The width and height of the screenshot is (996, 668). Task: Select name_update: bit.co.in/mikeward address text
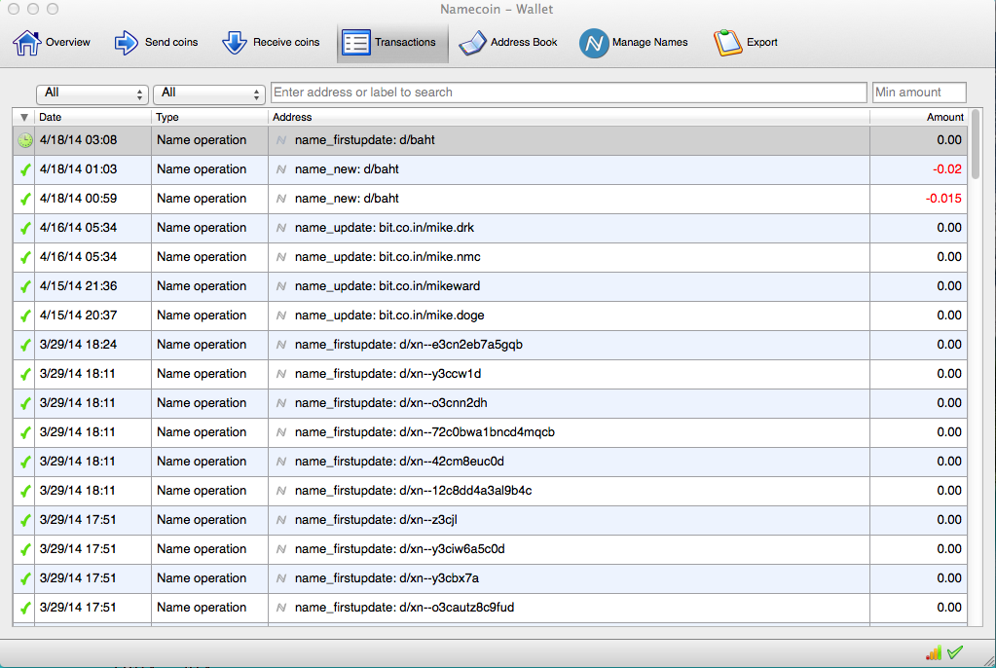click(x=387, y=286)
